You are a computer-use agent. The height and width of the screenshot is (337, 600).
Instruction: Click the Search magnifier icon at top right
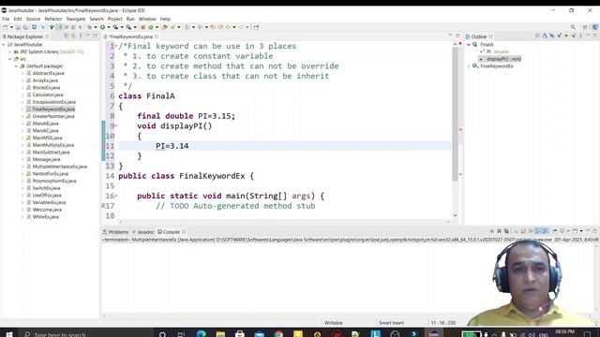click(573, 27)
